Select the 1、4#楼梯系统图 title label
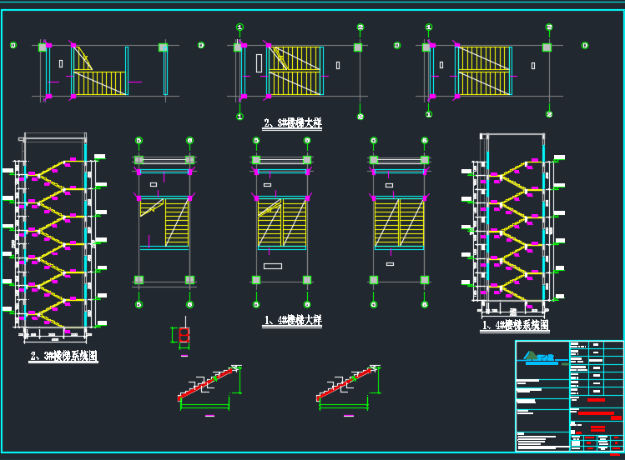The height and width of the screenshot is (460, 625). (x=515, y=325)
